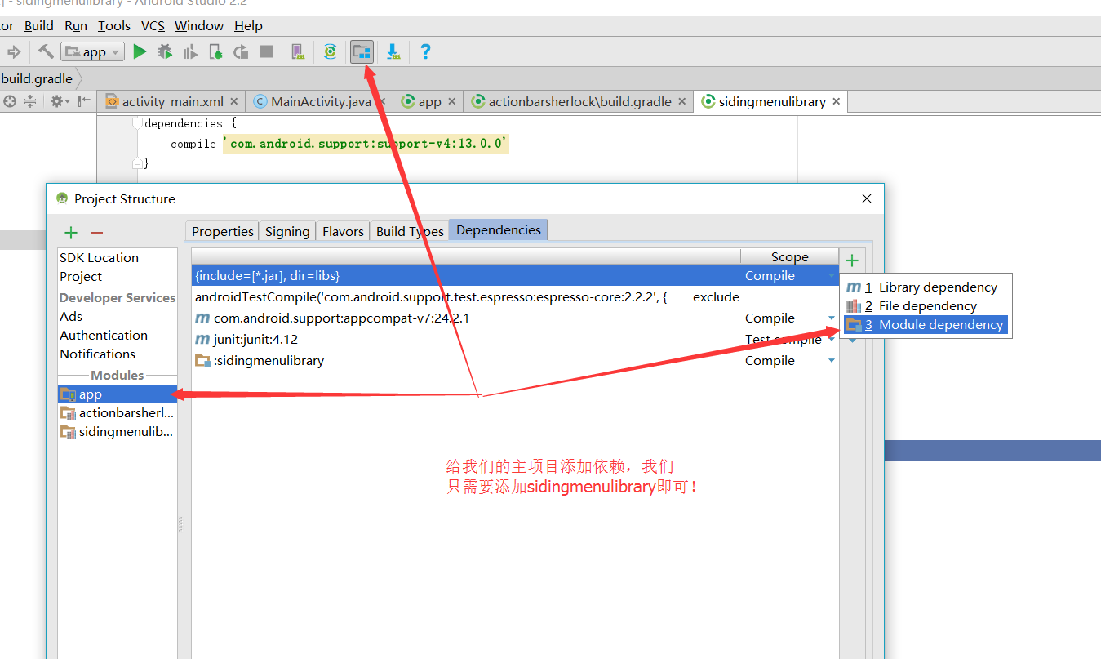This screenshot has width=1101, height=659.
Task: Select Ads under Developer Services
Action: [x=71, y=316]
